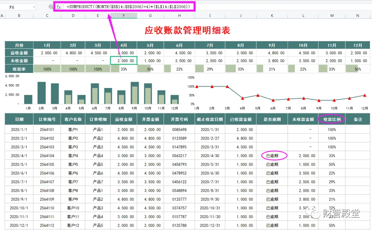Select order number 2564110
This screenshot has height=230, width=372.
tap(47, 208)
